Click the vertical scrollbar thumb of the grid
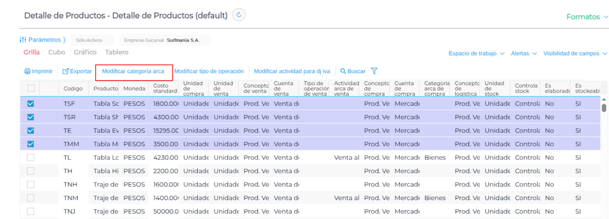Screen dimensions: 609x219 [604, 108]
